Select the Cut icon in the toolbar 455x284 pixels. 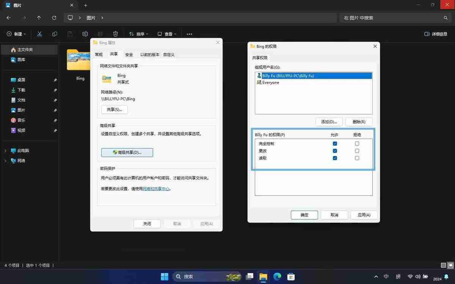39,34
